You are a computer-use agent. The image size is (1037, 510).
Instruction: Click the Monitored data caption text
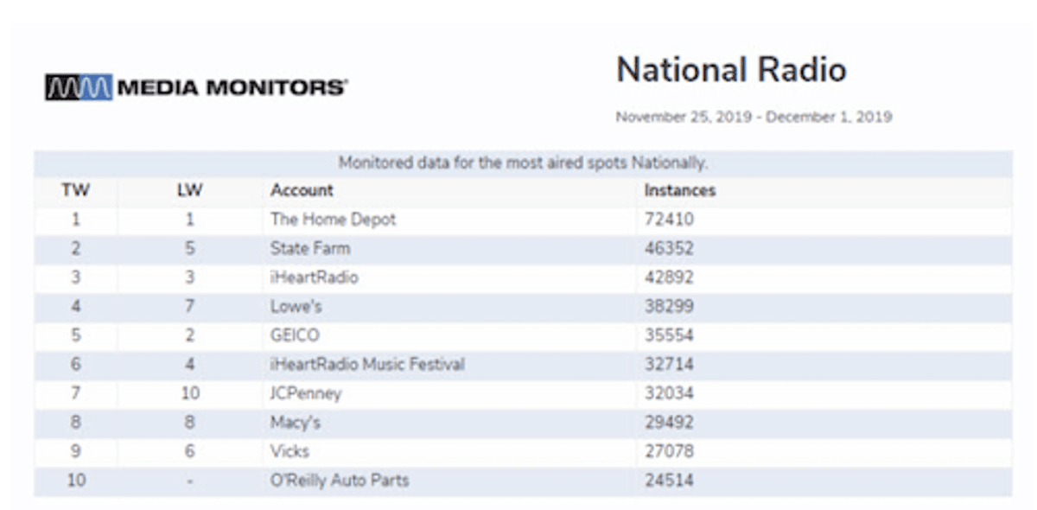point(523,163)
